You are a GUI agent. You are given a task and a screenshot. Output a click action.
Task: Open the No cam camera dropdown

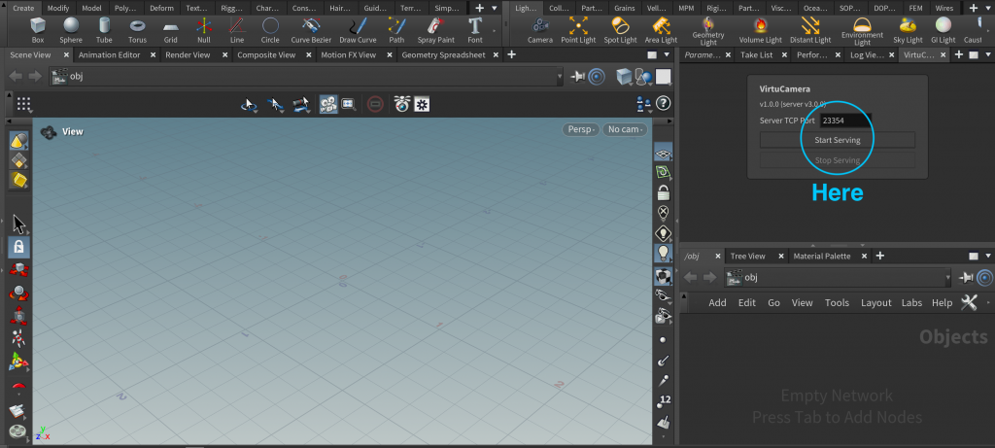(623, 130)
